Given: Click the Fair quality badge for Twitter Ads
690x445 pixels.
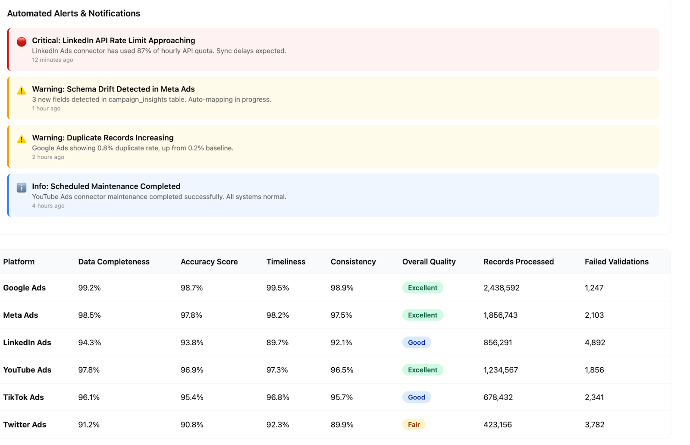Looking at the screenshot, I should (x=414, y=424).
